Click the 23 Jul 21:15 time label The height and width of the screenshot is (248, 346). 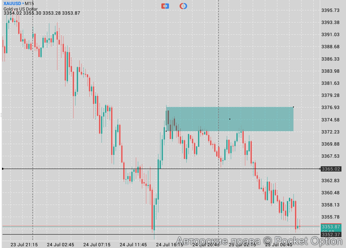24,244
